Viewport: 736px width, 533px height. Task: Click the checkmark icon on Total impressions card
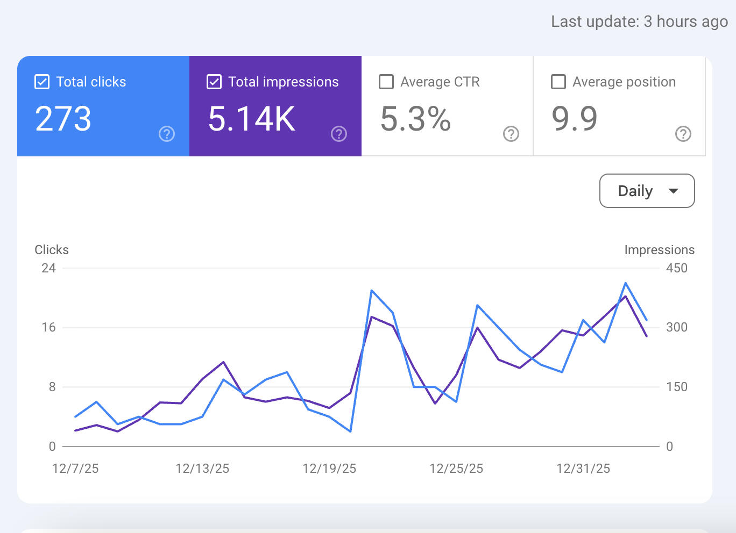pyautogui.click(x=214, y=82)
